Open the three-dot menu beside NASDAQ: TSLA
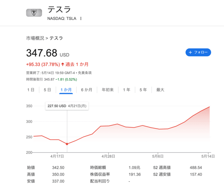 click(x=81, y=19)
